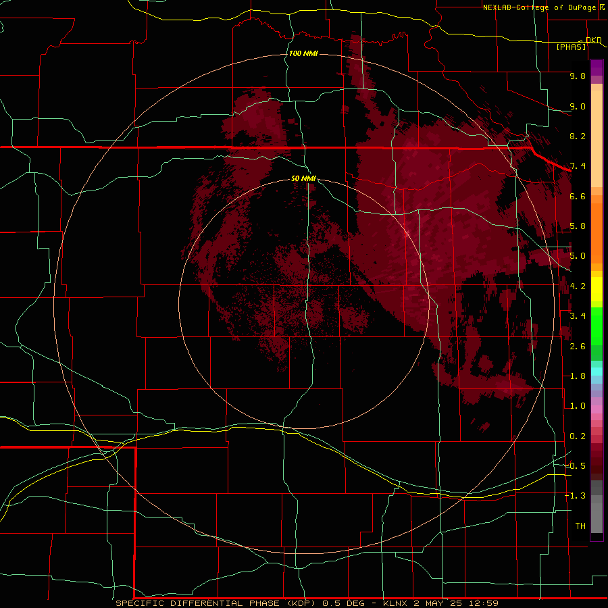This screenshot has width=608, height=608.
Task: Click the gray bottom segment of the color bar
Action: pos(597,517)
